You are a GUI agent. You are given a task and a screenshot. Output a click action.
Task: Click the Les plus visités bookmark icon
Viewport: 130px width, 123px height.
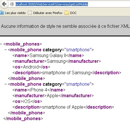[x=2, y=13]
